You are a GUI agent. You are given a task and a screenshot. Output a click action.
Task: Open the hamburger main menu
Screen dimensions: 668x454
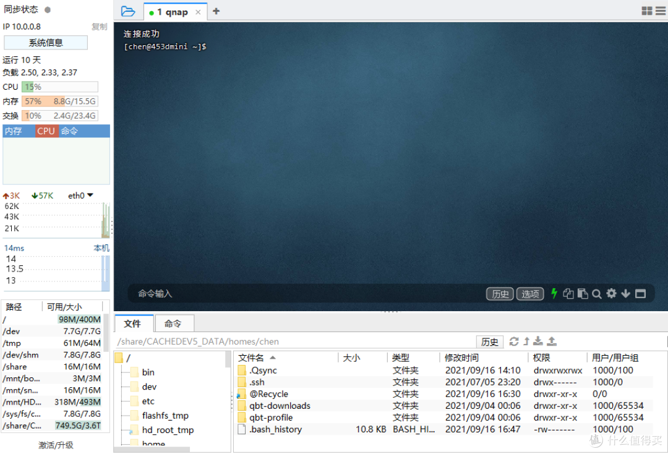(x=661, y=11)
